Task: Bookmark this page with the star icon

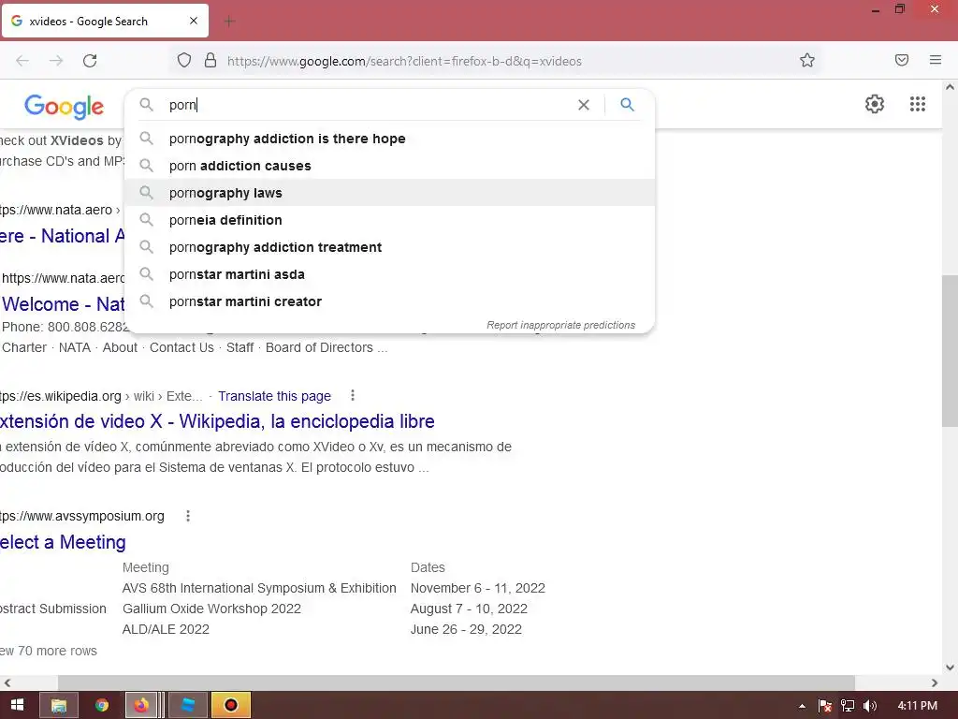Action: (807, 60)
